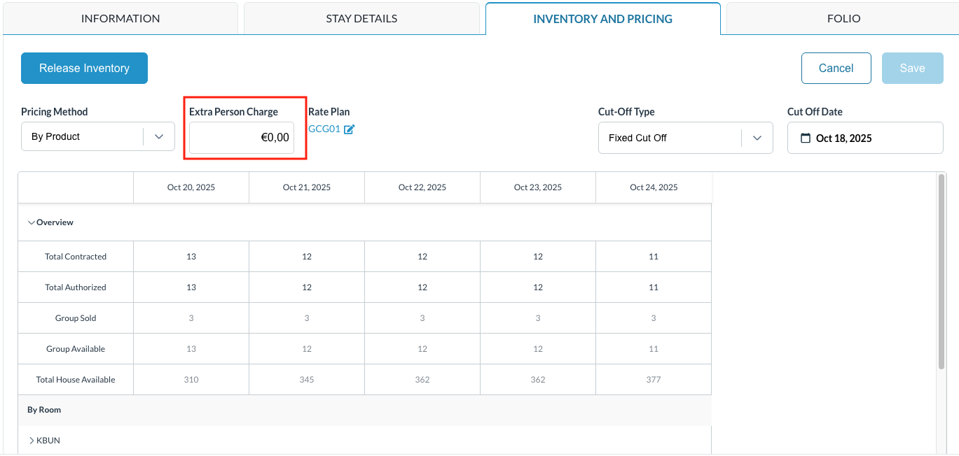Collapse the Overview section
The height and width of the screenshot is (456, 959).
coord(31,222)
